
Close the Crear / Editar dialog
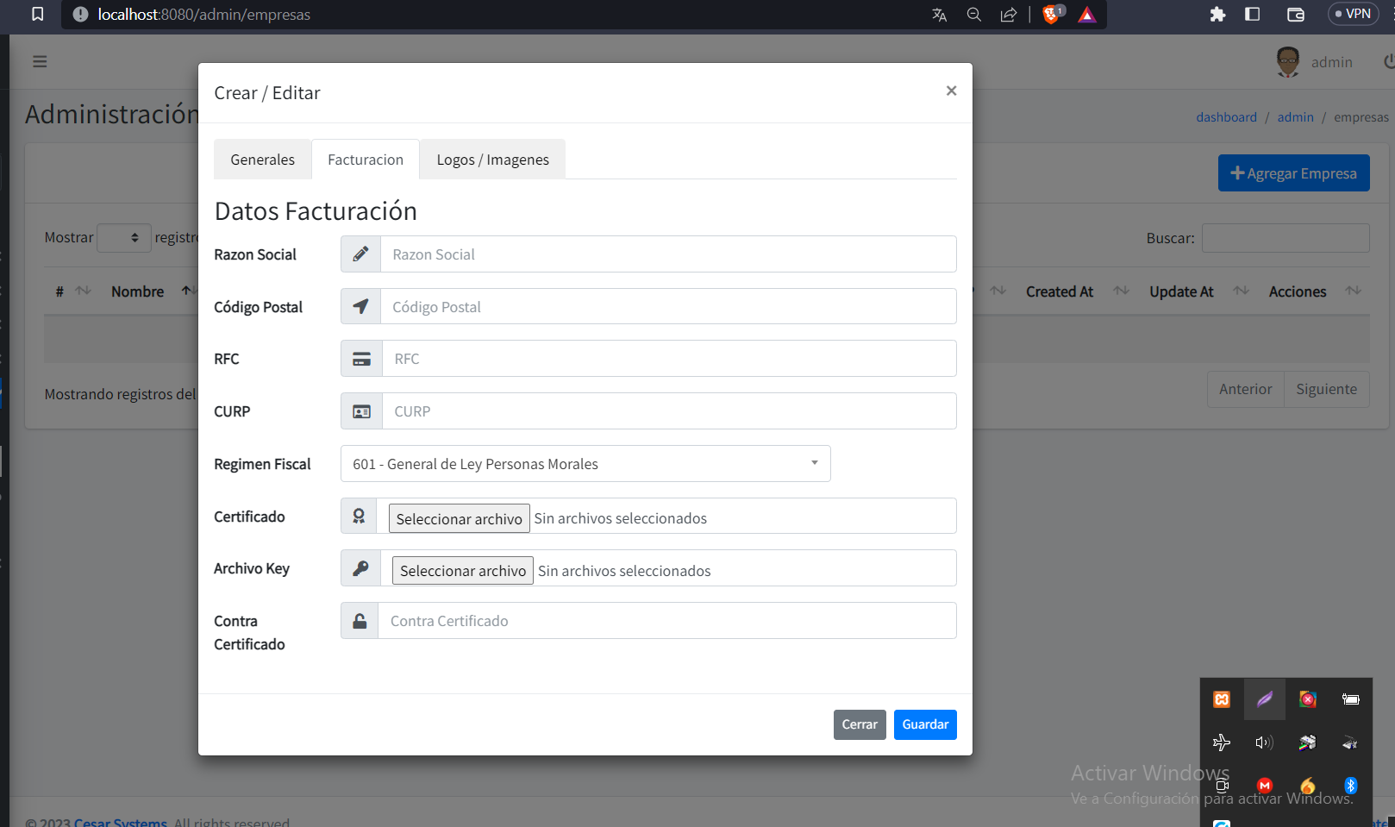point(951,91)
